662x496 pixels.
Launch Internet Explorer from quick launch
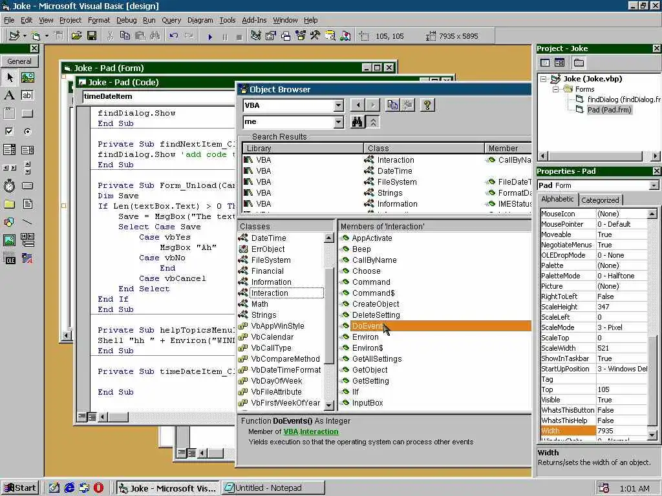tap(70, 488)
